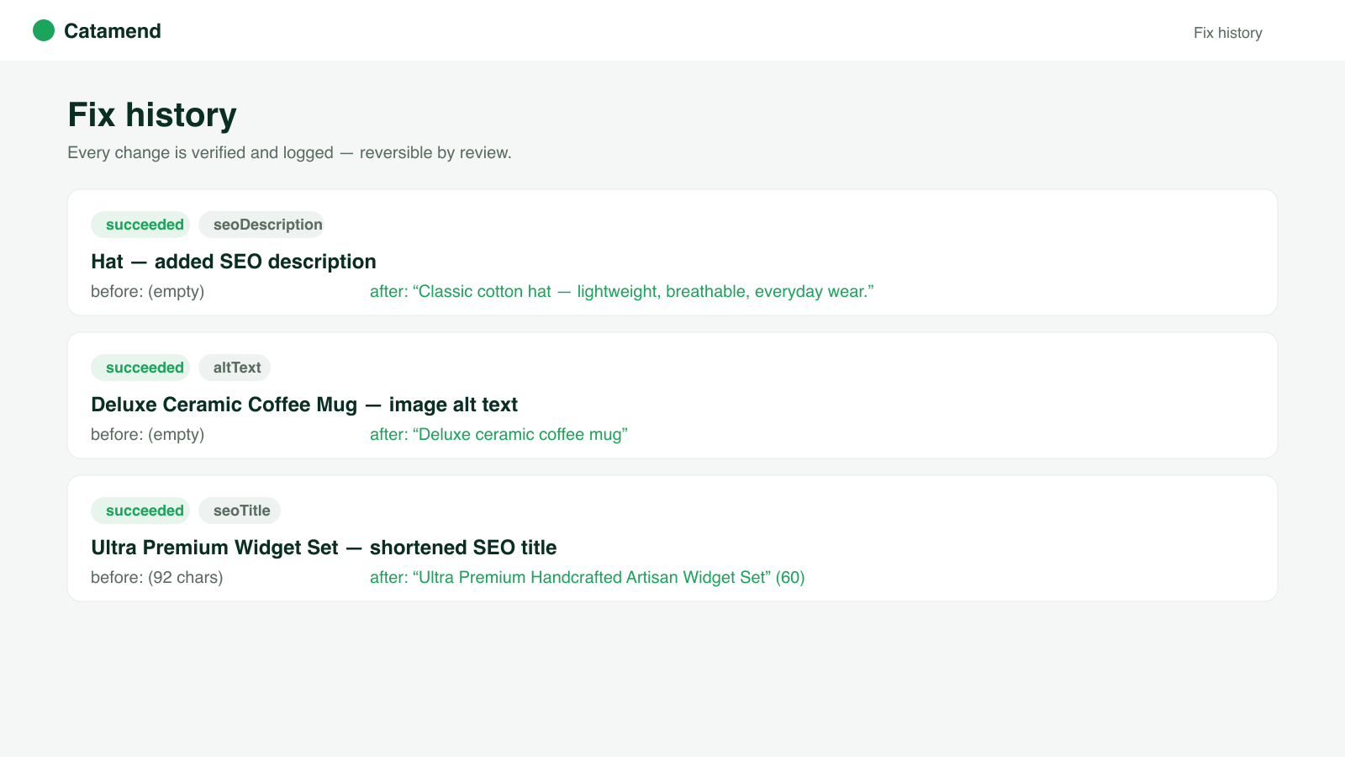Open Hat — added SEO description entry

pos(234,262)
